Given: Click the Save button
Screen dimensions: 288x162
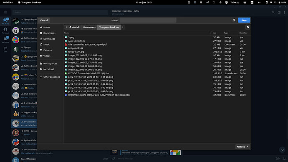Looking at the screenshot, I should (244, 20).
